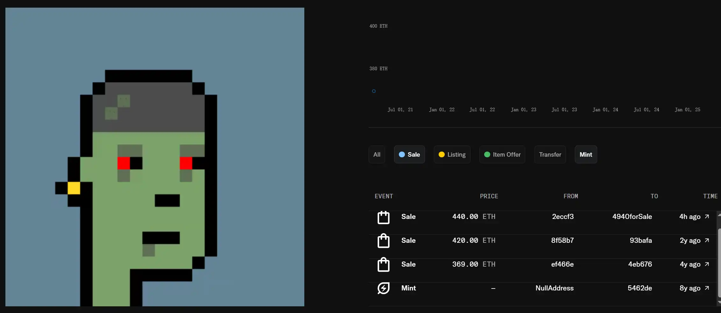Click the 369.00 ETH price value
Image resolution: width=721 pixels, height=313 pixels.
tap(474, 264)
